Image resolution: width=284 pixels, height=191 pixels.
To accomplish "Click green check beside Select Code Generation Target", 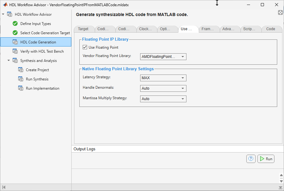I will point(15,33).
